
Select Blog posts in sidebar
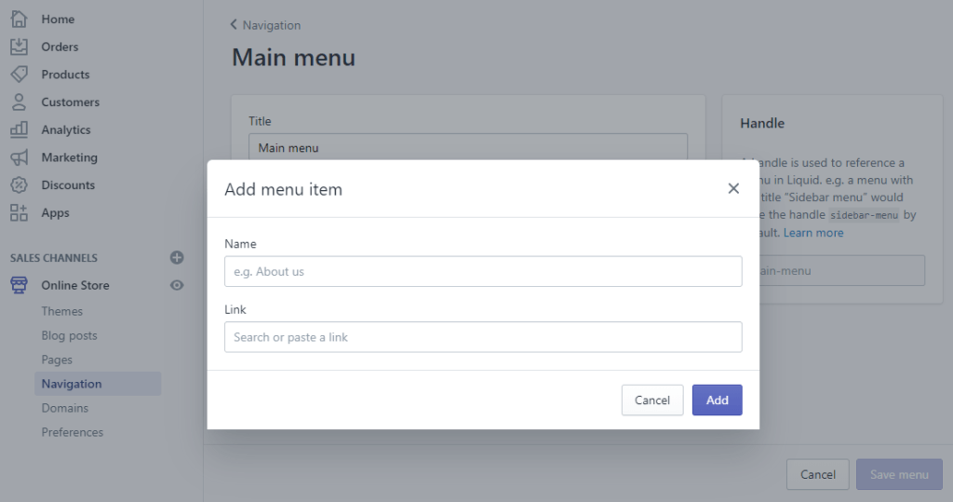(x=69, y=335)
